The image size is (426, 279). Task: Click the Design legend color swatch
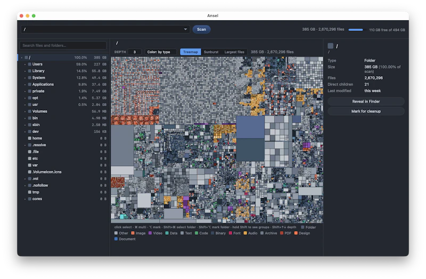[296, 233]
